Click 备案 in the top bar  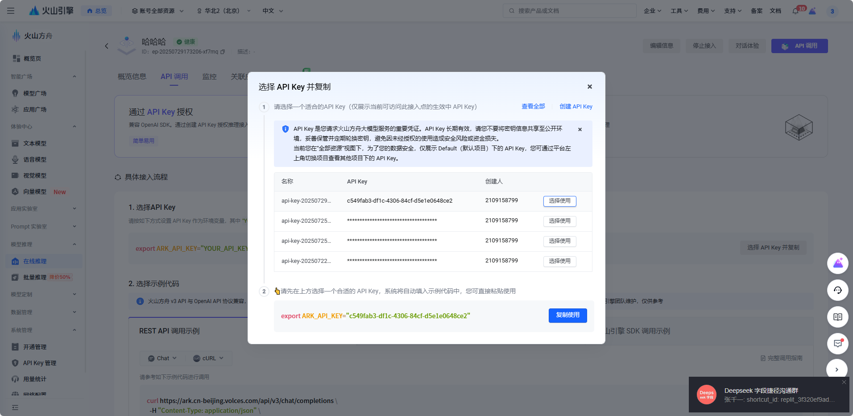[x=757, y=11]
